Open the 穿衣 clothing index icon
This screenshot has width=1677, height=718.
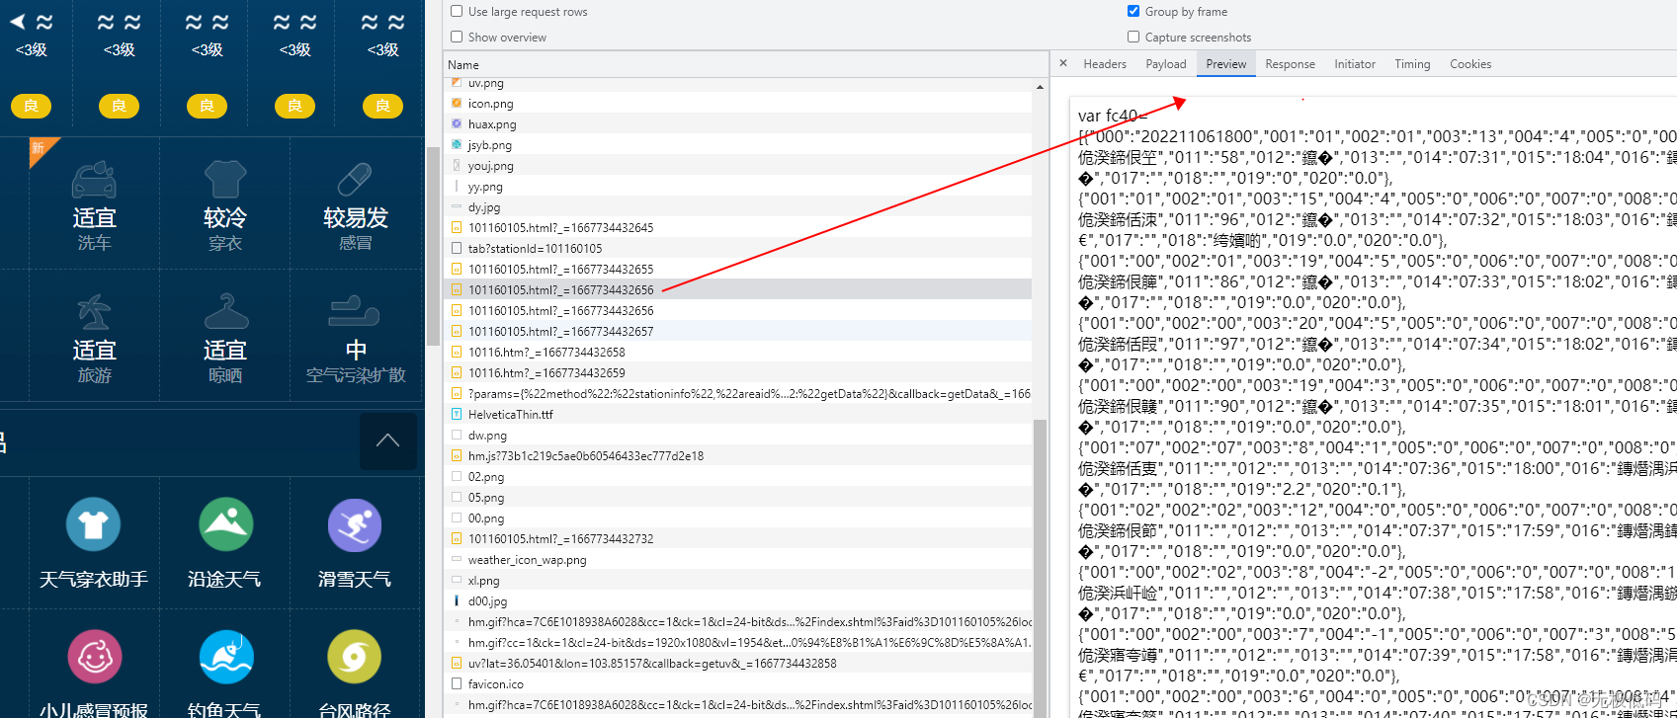225,181
